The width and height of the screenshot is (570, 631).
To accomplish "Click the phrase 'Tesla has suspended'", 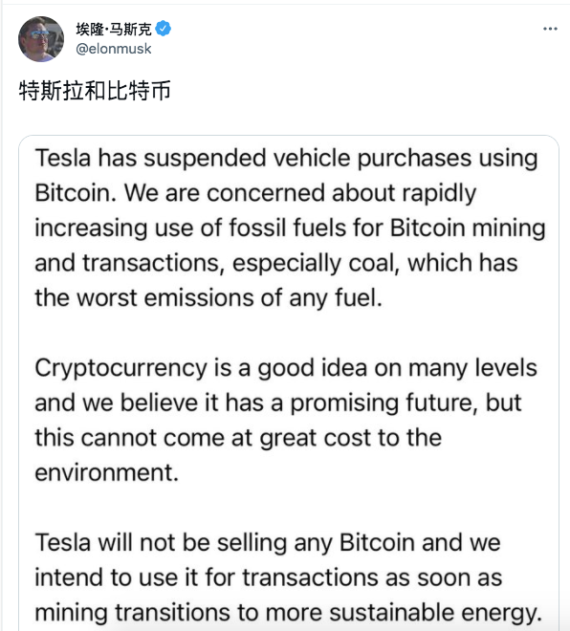I will (x=150, y=158).
